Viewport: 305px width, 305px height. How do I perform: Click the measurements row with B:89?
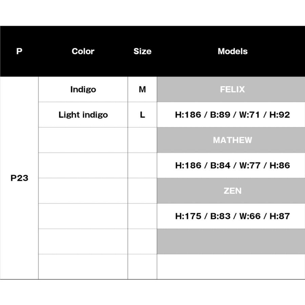[232, 115]
